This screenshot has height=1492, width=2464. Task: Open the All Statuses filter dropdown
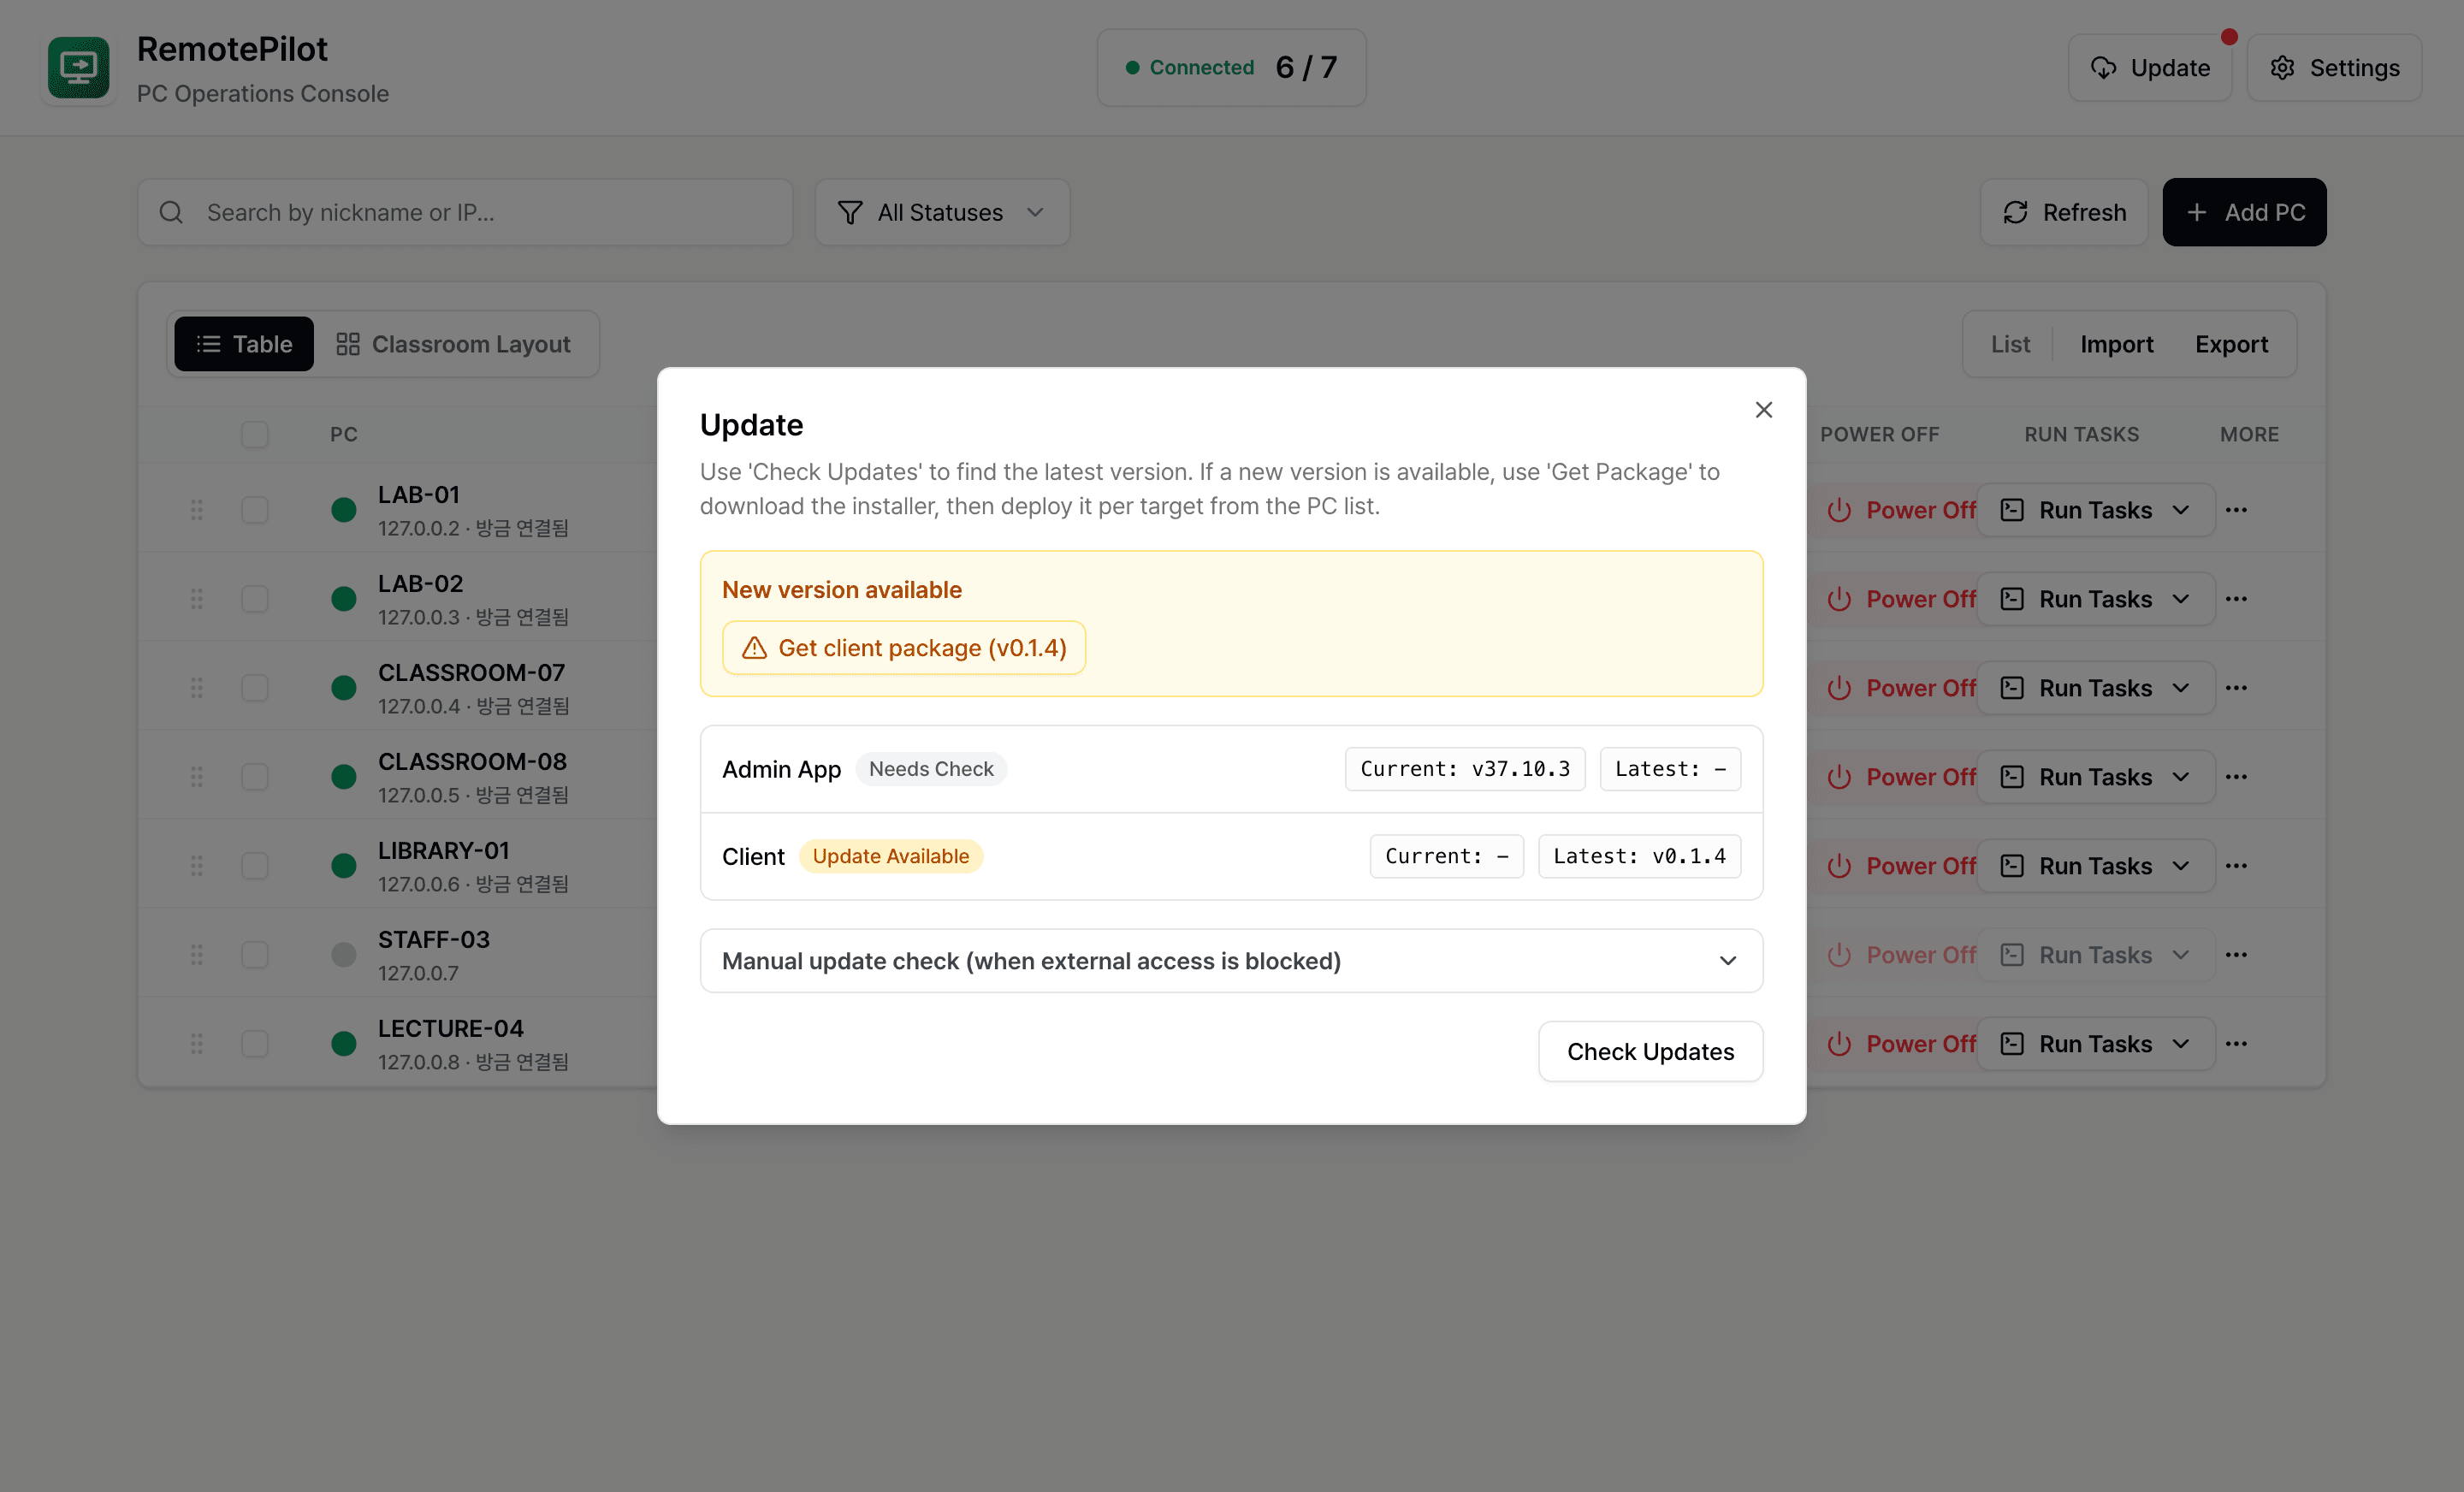pyautogui.click(x=942, y=213)
